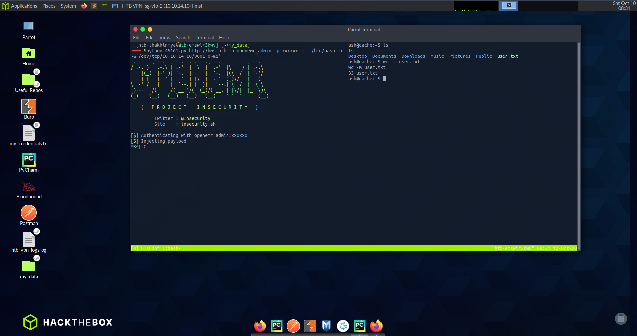This screenshot has width=637, height=336.
Task: Click the green window button of Parrot Terminal
Action: coord(143,29)
